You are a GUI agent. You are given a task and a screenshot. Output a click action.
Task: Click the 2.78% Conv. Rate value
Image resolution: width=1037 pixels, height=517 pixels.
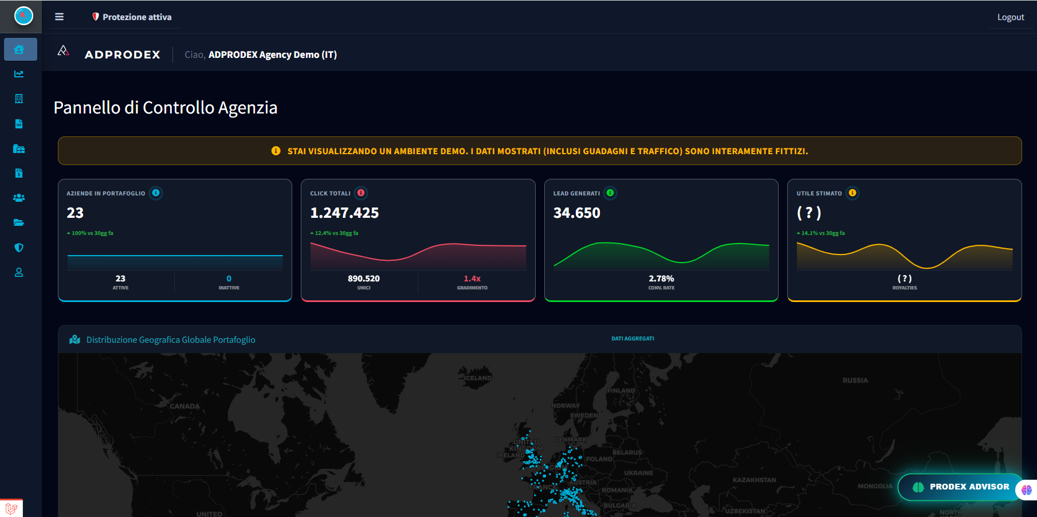661,279
